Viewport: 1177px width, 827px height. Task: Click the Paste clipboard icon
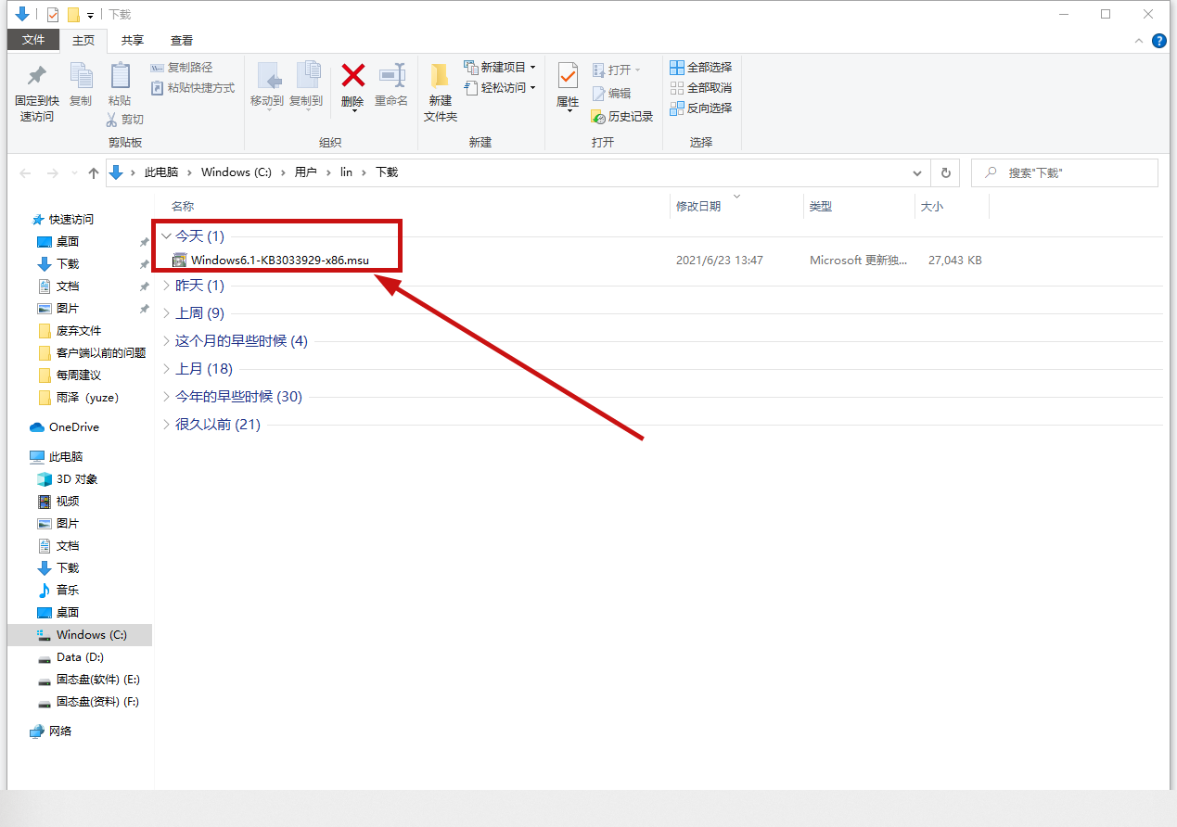pyautogui.click(x=120, y=76)
